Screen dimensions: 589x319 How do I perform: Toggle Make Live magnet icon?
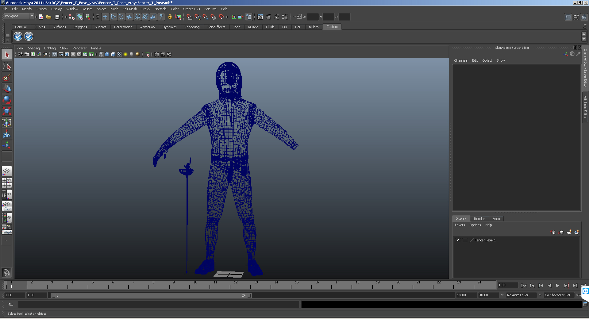point(221,17)
